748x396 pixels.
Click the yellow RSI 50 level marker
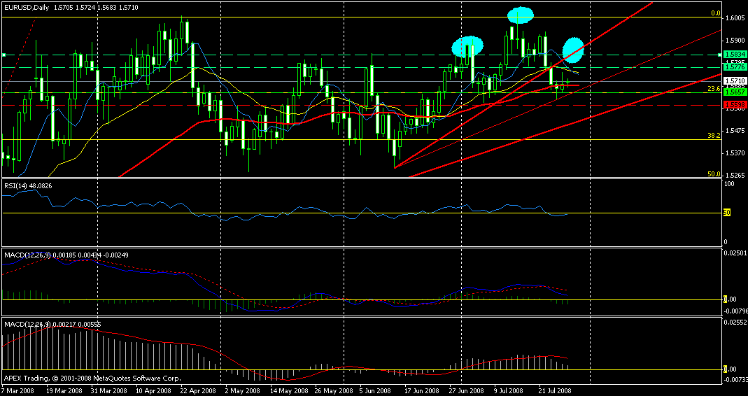point(727,213)
